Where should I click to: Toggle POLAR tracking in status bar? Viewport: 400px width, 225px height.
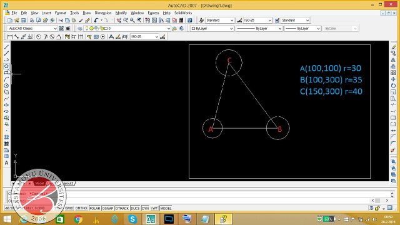(x=94, y=208)
